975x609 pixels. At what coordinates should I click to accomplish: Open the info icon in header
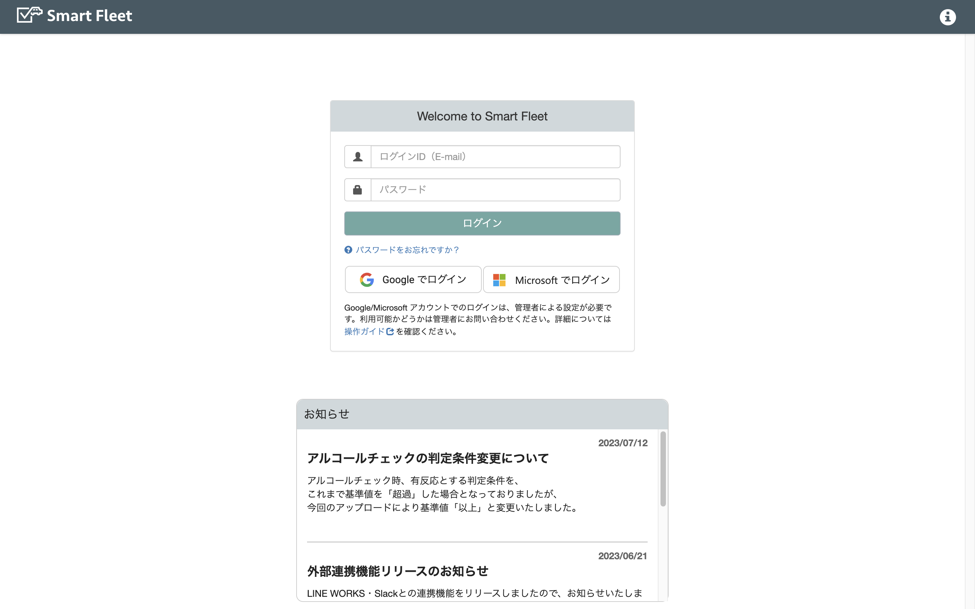tap(948, 17)
